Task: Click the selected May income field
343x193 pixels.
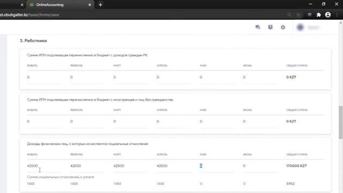Action: click(x=217, y=166)
